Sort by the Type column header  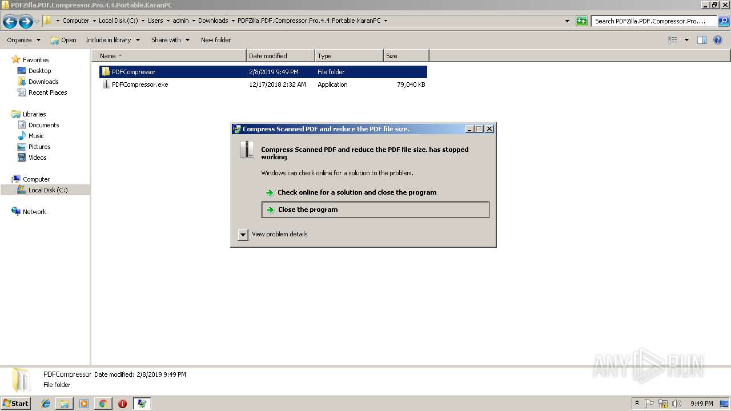coord(349,56)
